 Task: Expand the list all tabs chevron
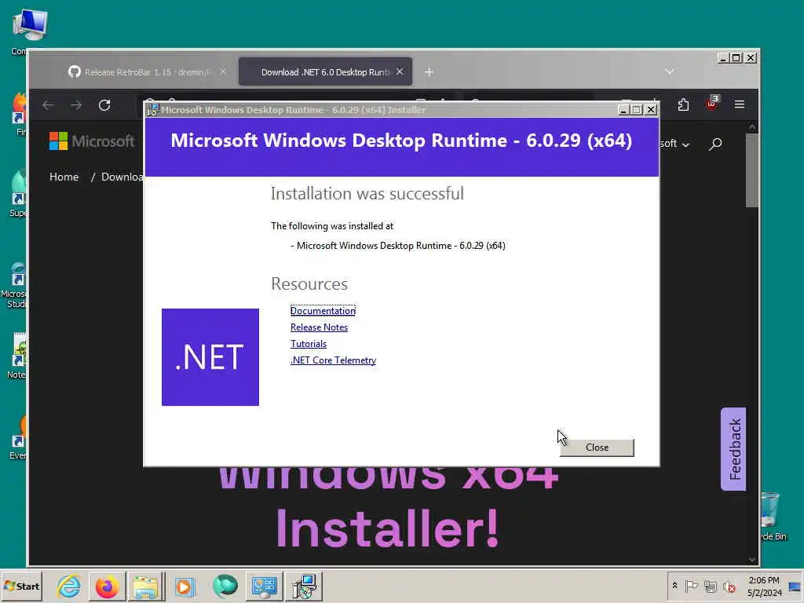click(x=669, y=71)
